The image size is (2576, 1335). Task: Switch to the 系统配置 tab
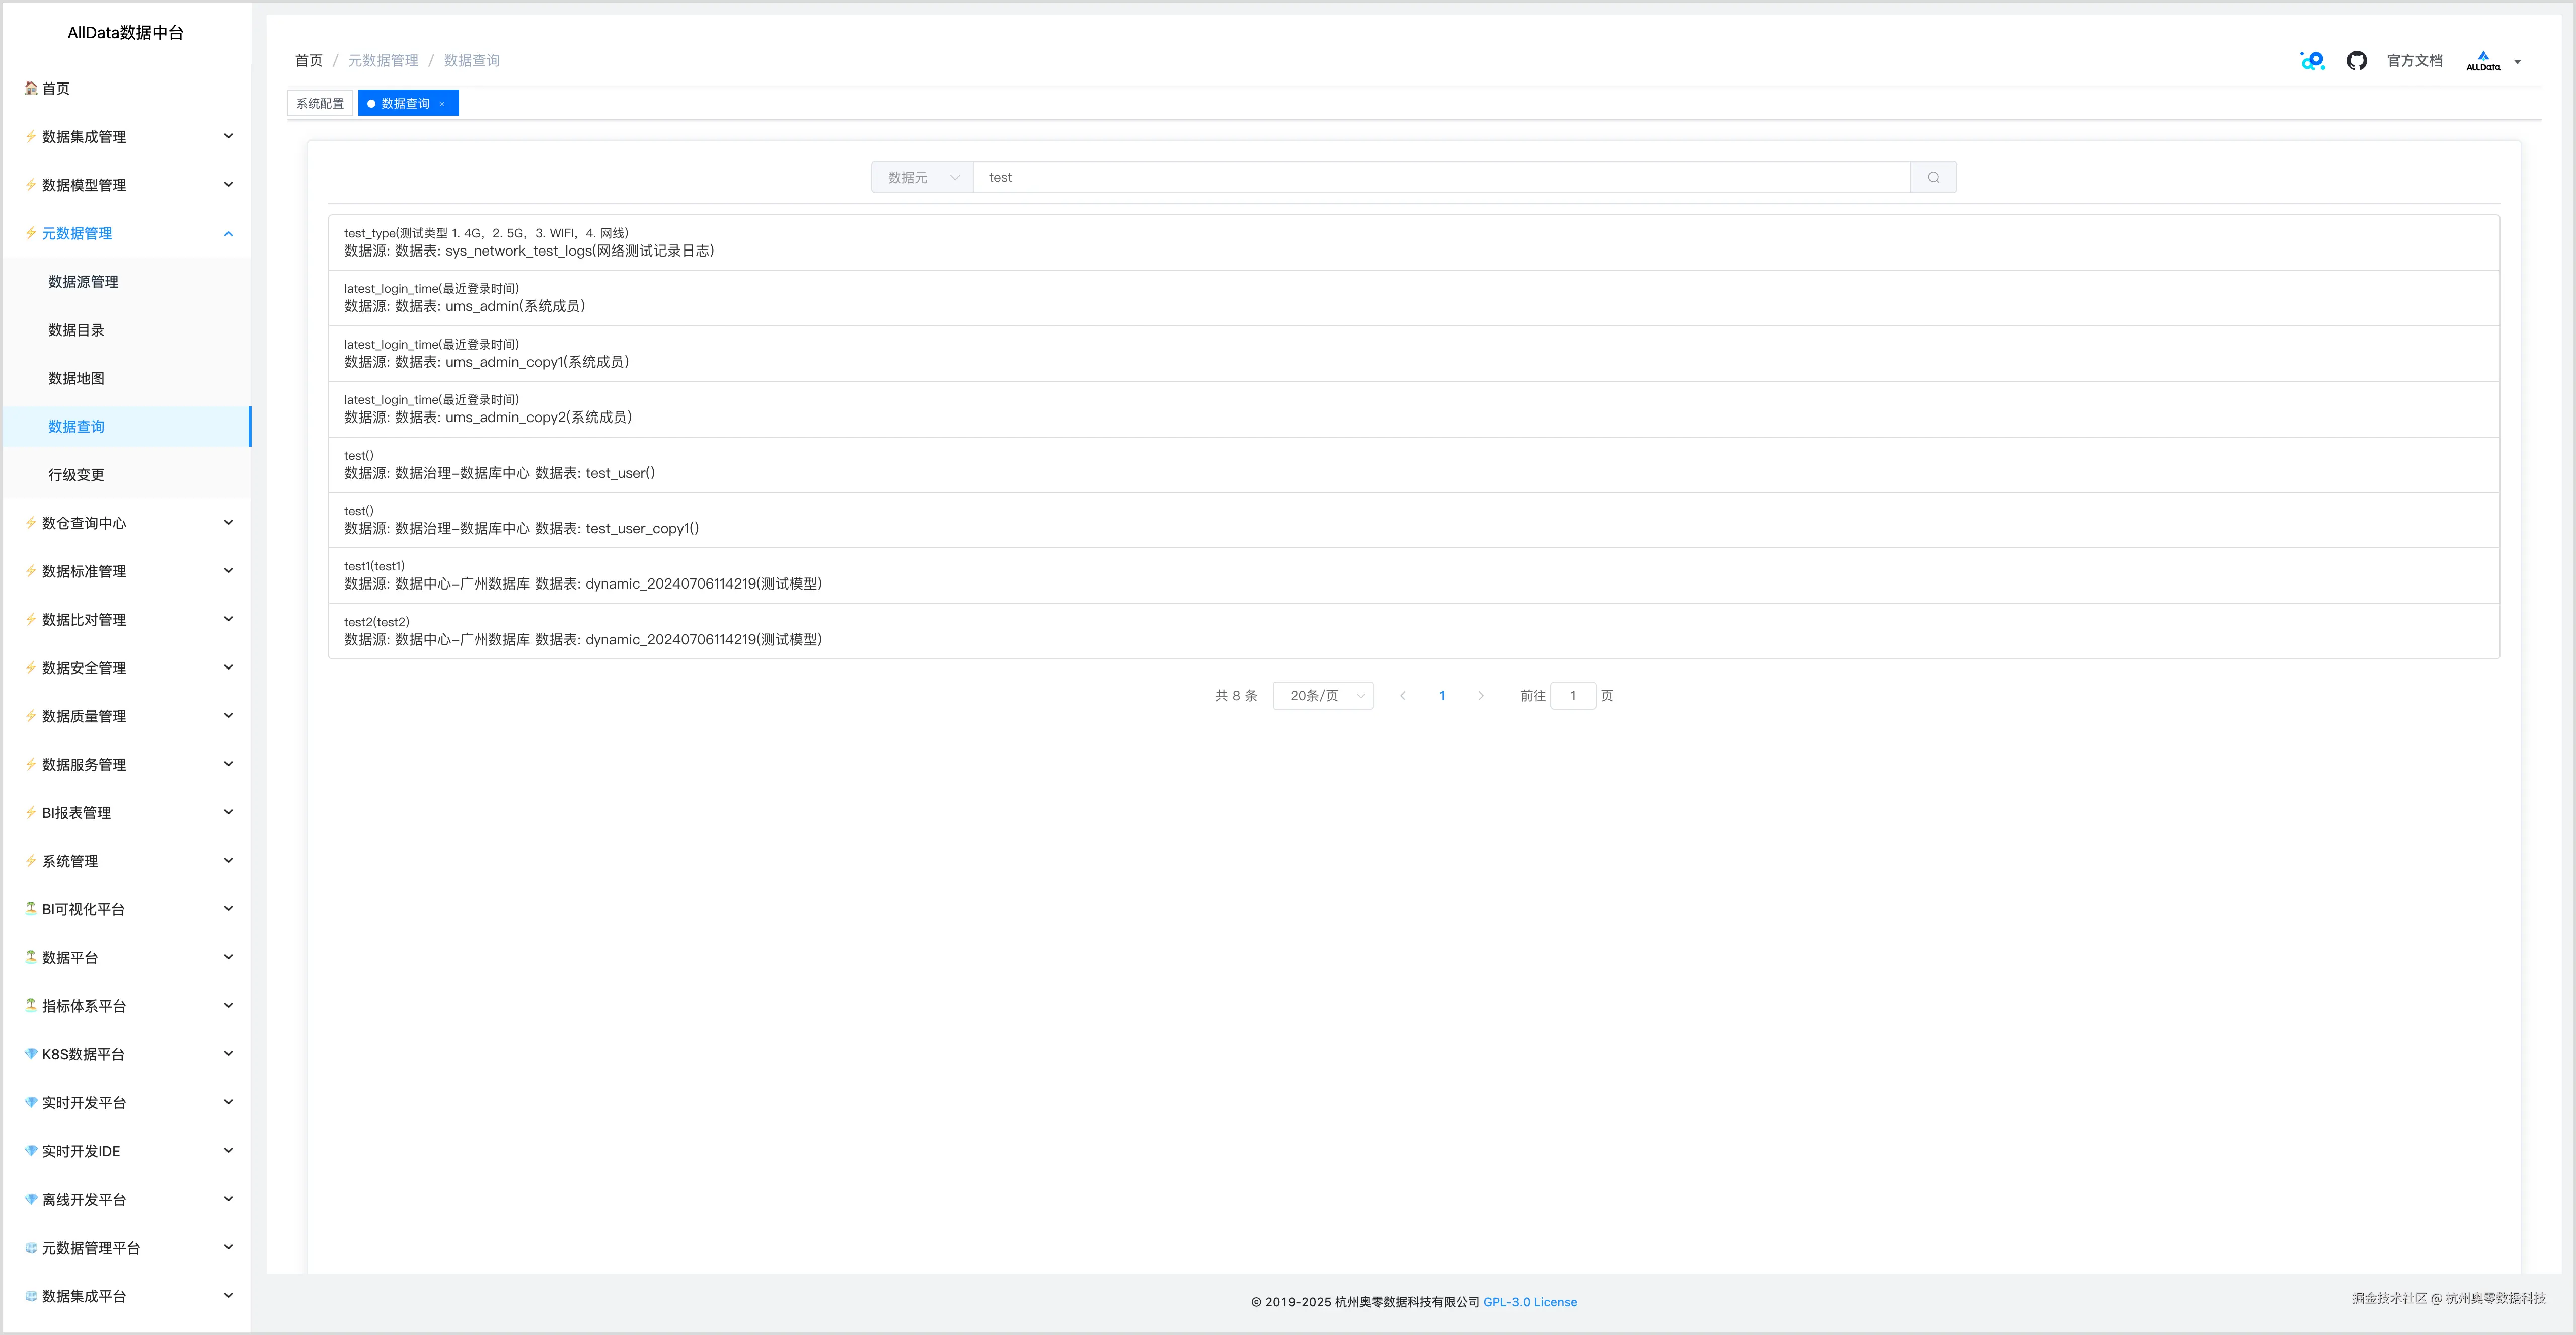(320, 104)
